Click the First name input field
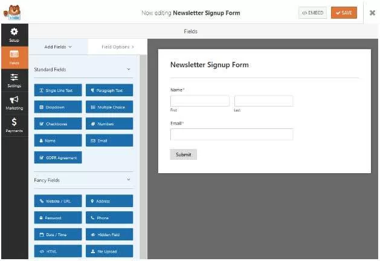 coord(200,101)
